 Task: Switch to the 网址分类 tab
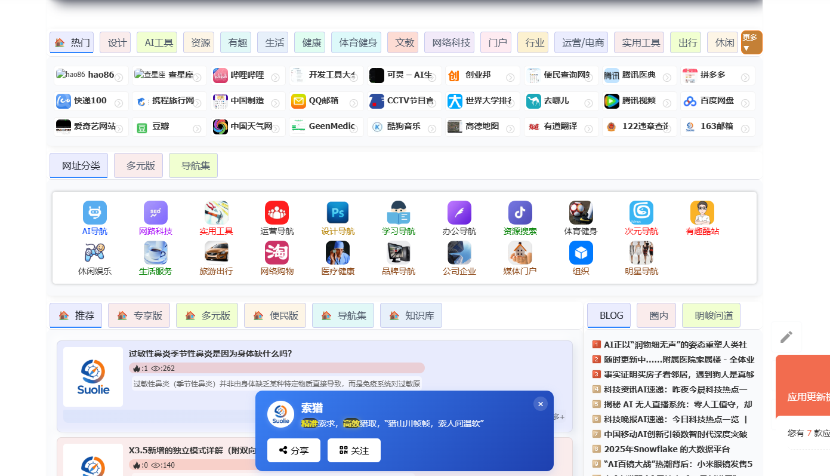coord(79,165)
